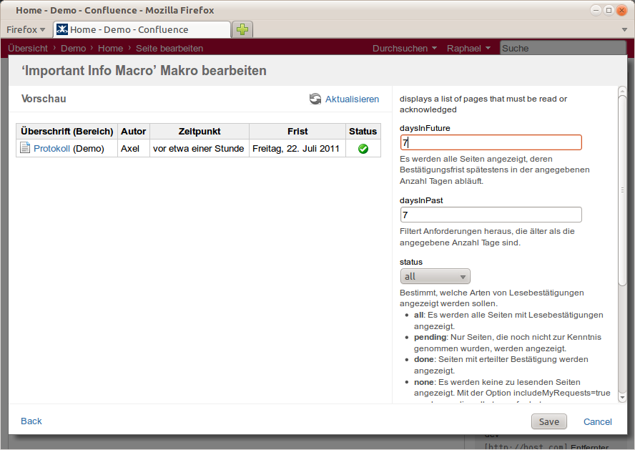Switch to Home - Demo - Confluence tab
635x450 pixels.
tap(142, 29)
